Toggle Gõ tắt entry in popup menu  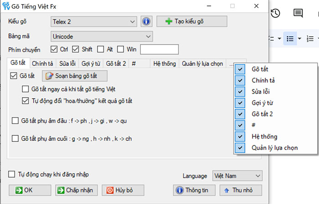coord(275,69)
